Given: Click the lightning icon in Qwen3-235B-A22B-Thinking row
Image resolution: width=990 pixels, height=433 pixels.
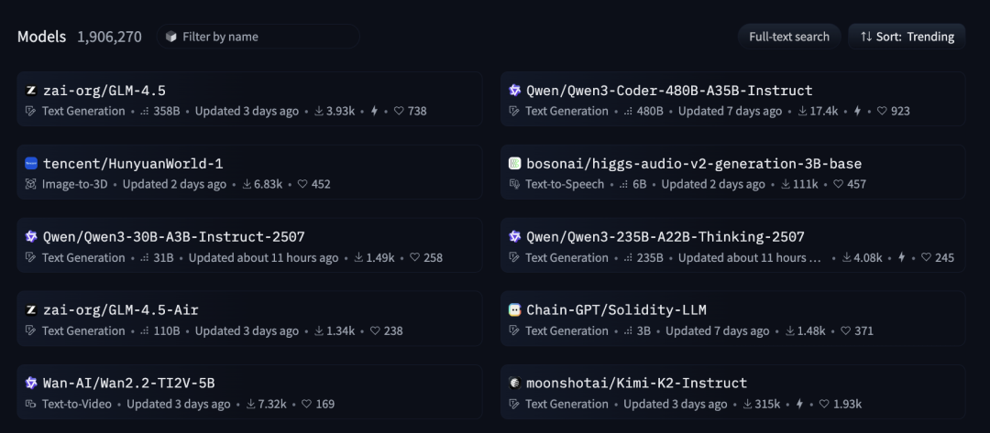Looking at the screenshot, I should [902, 257].
